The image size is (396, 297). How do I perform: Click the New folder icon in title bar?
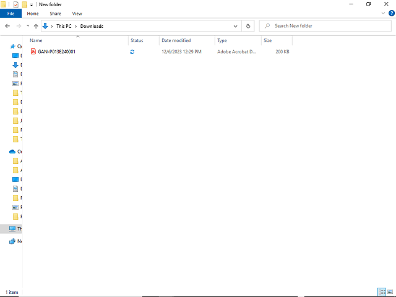(x=24, y=4)
